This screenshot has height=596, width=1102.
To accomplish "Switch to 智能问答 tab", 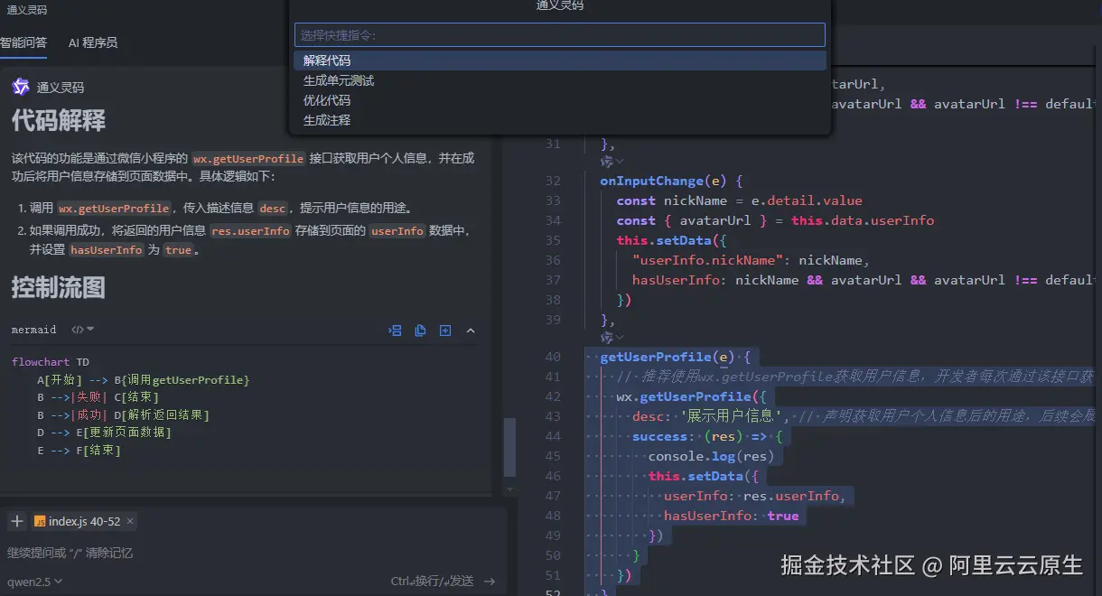I will [x=23, y=42].
